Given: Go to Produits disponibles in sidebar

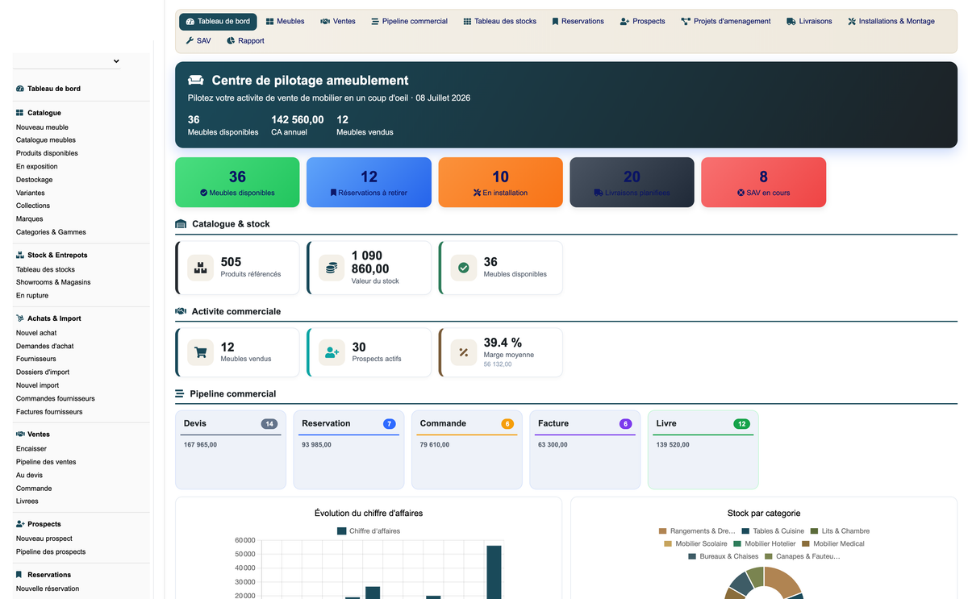Looking at the screenshot, I should pos(47,153).
